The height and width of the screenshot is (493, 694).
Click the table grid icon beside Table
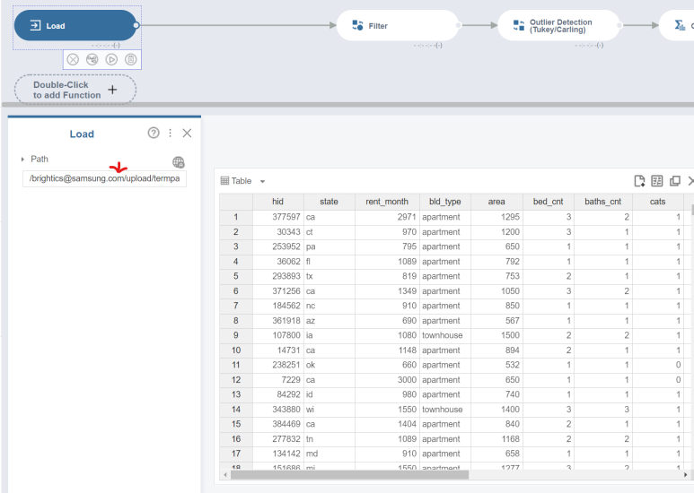pyautogui.click(x=224, y=181)
